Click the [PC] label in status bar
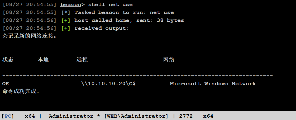296x120 pixels. 8,116
